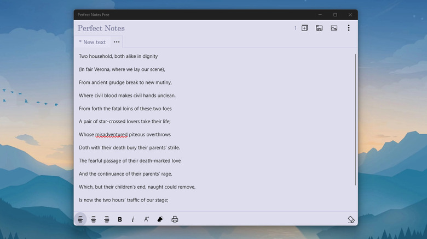The height and width of the screenshot is (239, 427).
Task: Open the file folder icon
Action: coord(319,28)
